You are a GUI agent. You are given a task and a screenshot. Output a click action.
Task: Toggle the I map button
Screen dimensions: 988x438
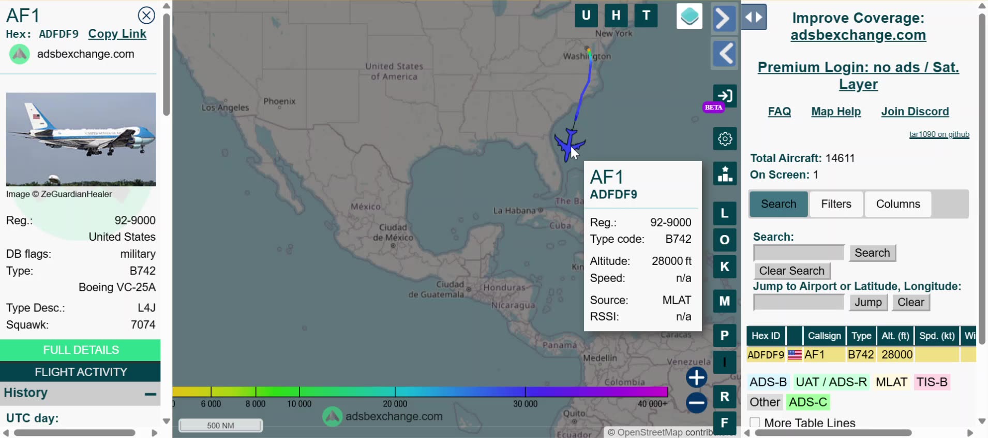point(725,362)
